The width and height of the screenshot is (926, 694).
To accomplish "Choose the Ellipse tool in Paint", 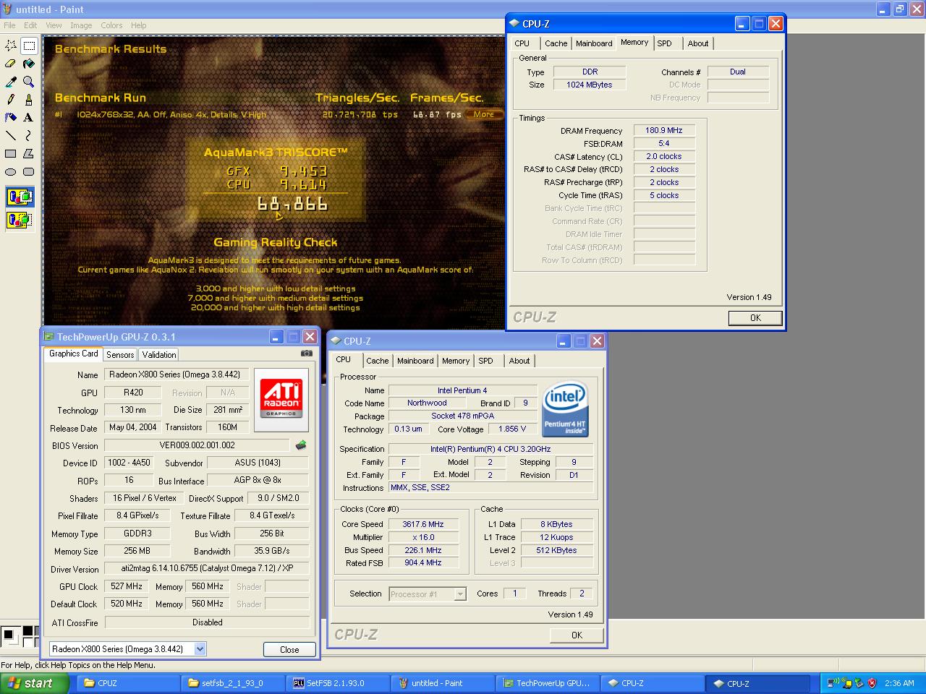I will (x=11, y=171).
